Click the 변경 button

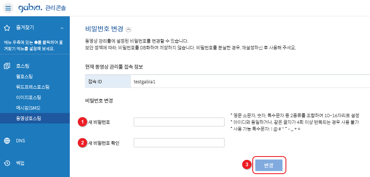pos(269,165)
